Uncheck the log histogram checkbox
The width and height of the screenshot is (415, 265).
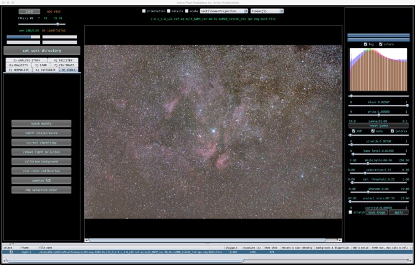[366, 44]
